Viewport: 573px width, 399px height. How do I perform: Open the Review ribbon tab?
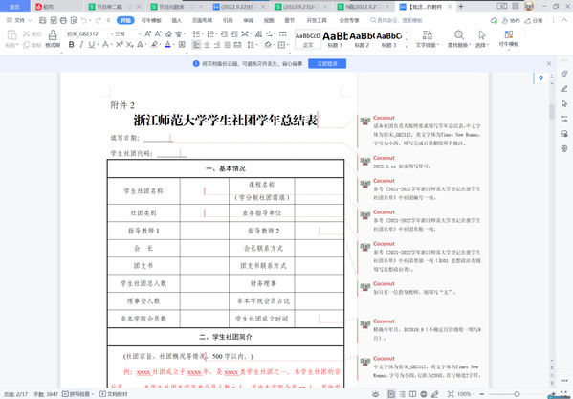[249, 20]
